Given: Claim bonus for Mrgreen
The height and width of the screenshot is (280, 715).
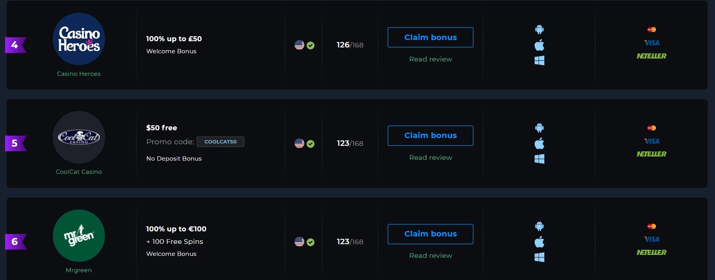Looking at the screenshot, I should tap(431, 234).
